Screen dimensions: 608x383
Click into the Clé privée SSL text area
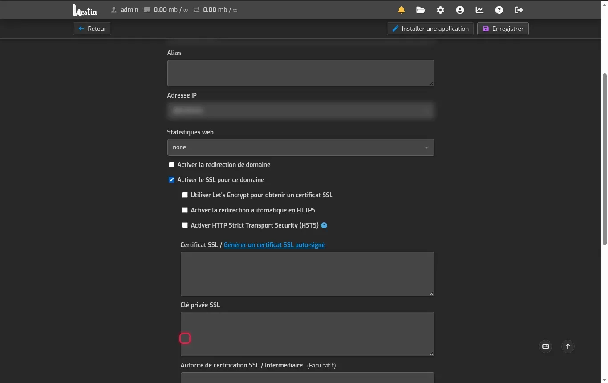point(308,334)
